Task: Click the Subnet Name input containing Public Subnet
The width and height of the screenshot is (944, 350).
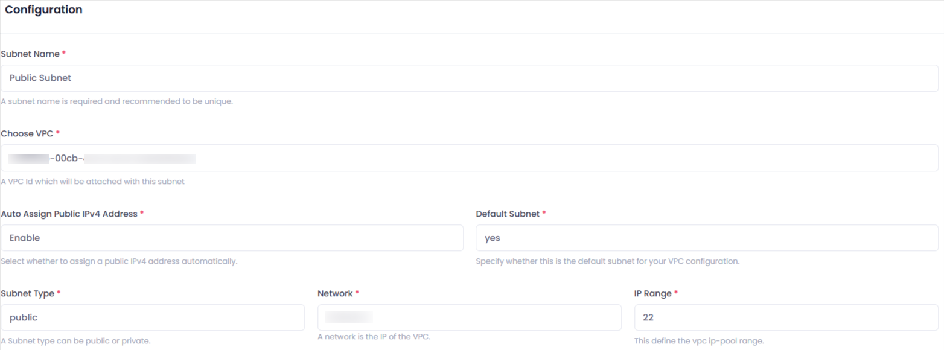Action: (x=470, y=78)
